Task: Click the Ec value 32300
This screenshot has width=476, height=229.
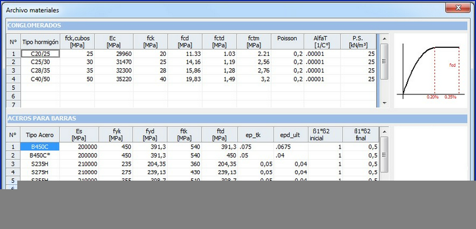Action: [x=124, y=71]
